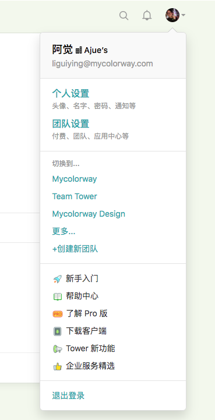Click +创建新团队 to create a team

click(x=75, y=249)
